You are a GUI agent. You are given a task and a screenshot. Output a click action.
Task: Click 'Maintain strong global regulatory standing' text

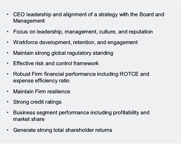[x=63, y=53]
